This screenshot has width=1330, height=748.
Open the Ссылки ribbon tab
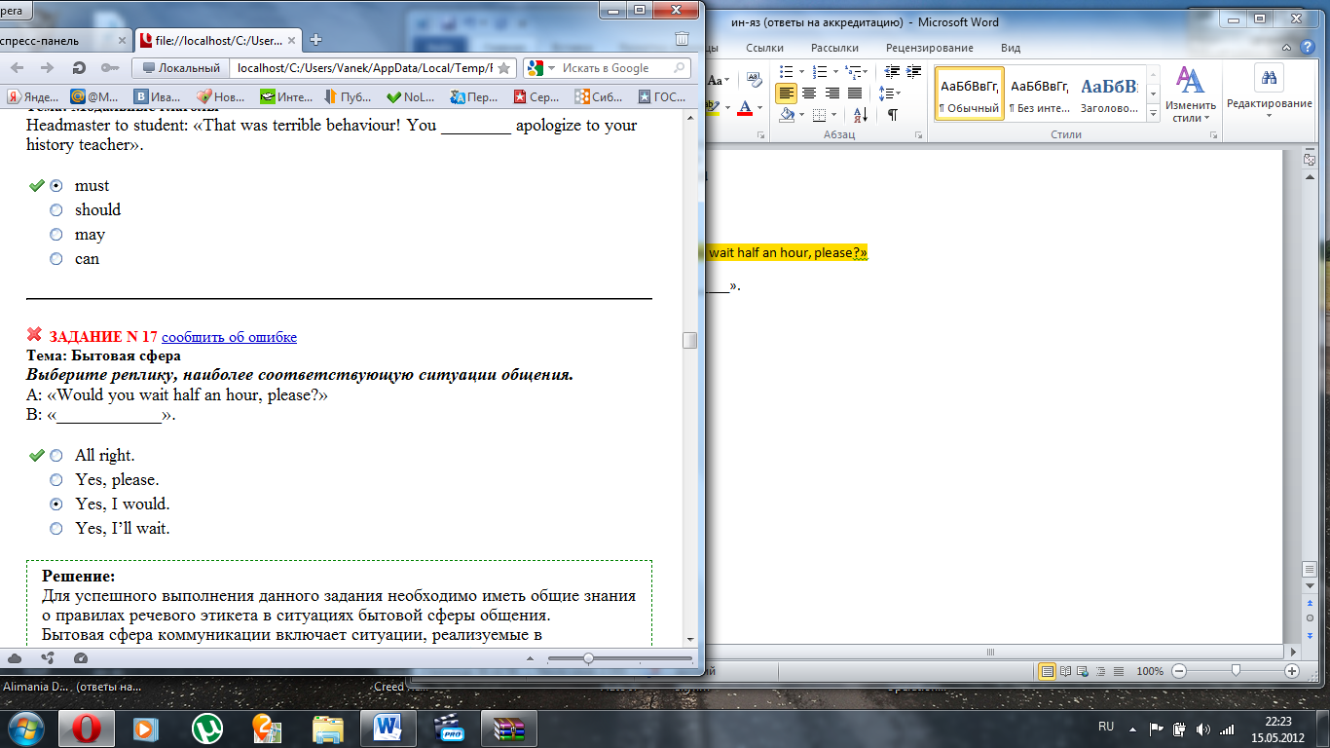(764, 48)
